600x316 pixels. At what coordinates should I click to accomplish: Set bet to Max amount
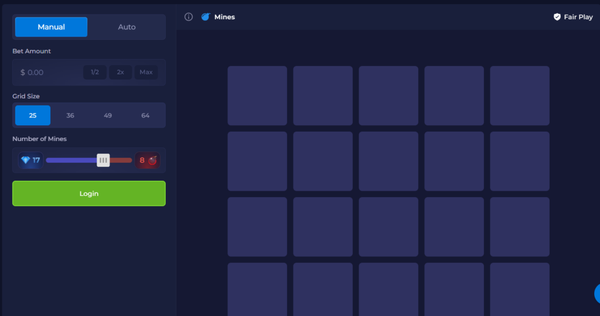coord(146,73)
